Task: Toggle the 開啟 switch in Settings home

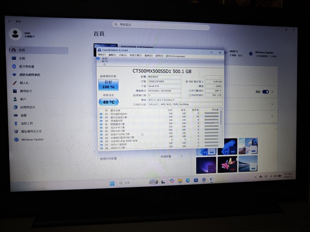Action: pos(266,92)
